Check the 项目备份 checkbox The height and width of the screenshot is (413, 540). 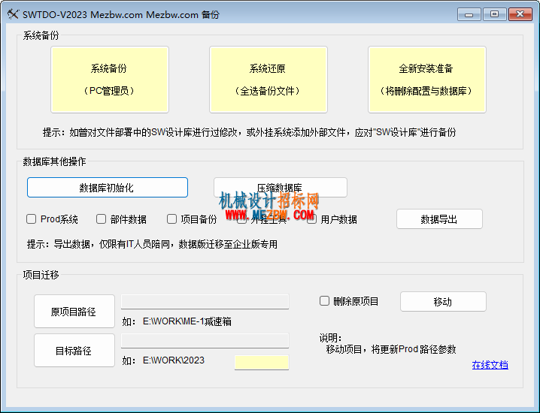click(x=171, y=219)
